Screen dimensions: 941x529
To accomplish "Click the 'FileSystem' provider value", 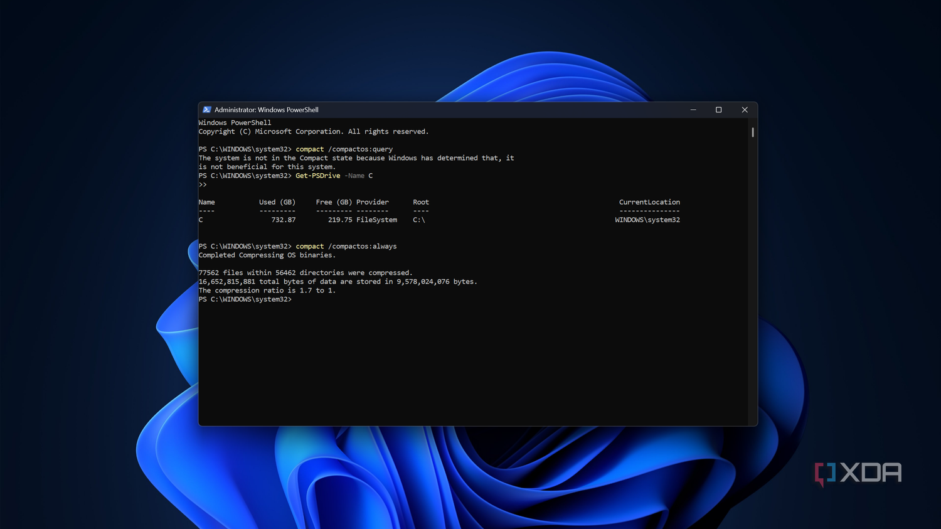I will coord(376,220).
